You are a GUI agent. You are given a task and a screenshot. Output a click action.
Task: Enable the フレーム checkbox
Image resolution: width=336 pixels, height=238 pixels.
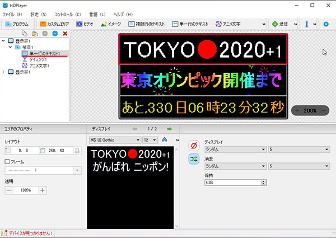(x=7, y=161)
